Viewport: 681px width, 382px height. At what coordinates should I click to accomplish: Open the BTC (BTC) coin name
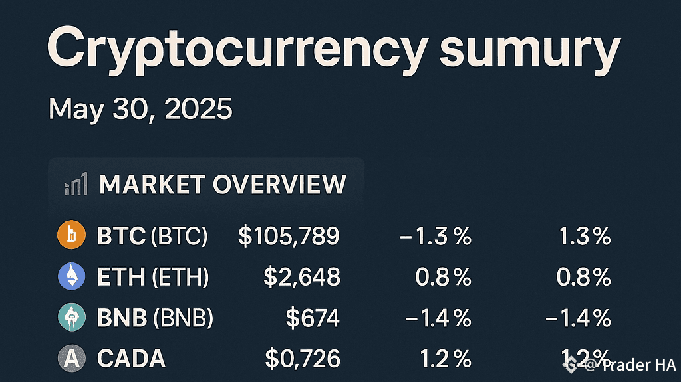tap(152, 236)
